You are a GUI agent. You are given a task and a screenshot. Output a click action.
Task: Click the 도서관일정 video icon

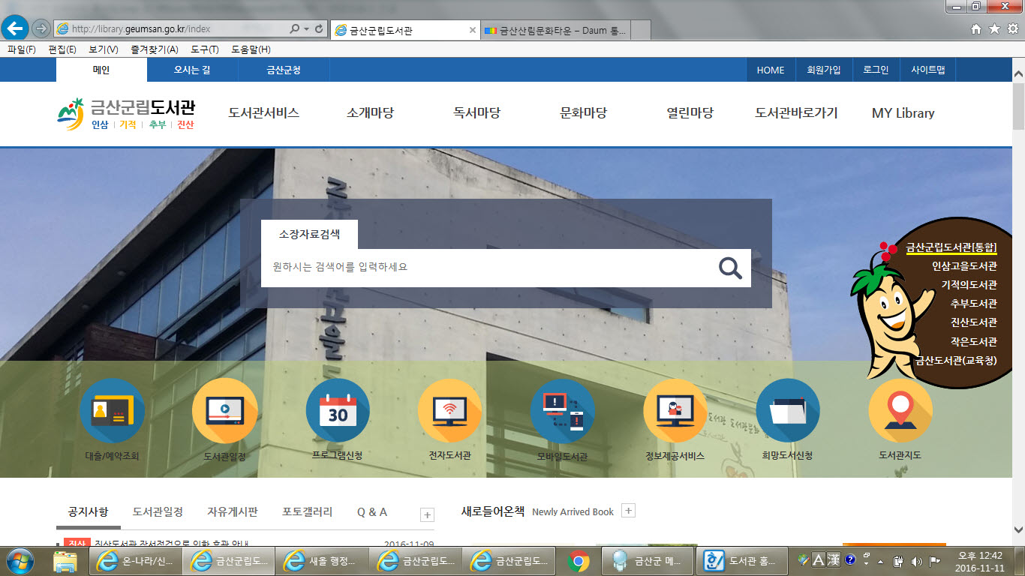pyautogui.click(x=224, y=411)
